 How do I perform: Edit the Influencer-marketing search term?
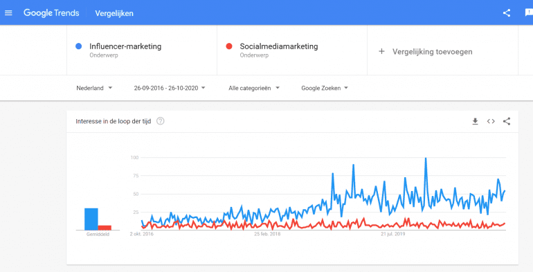point(125,46)
